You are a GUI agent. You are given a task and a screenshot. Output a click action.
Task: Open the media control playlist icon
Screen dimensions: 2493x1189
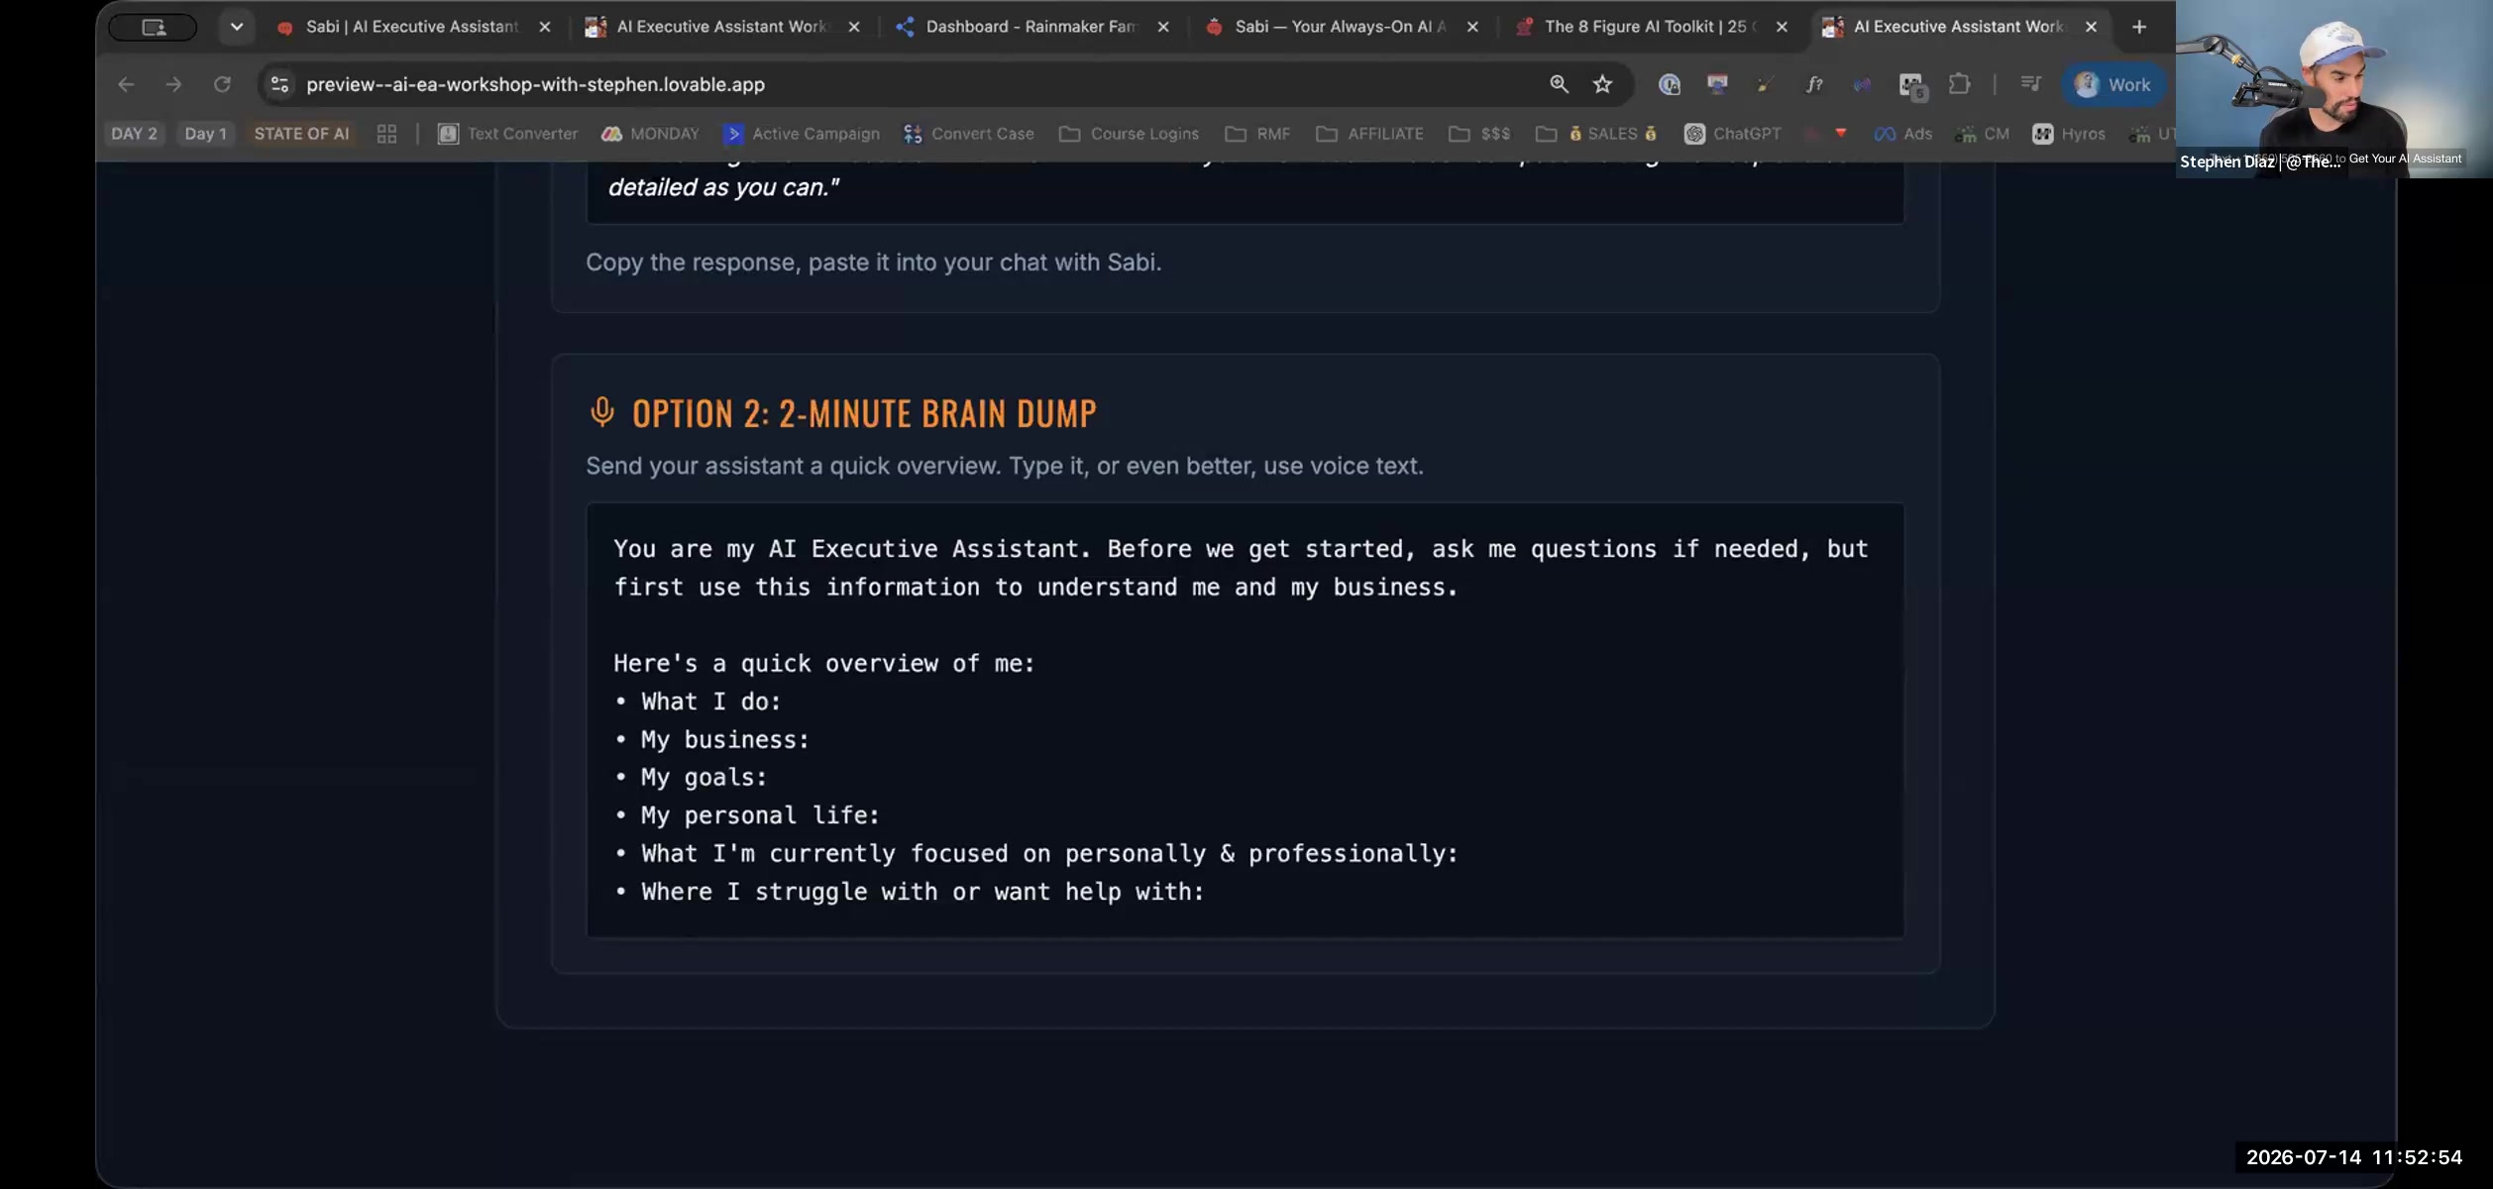tap(2030, 85)
